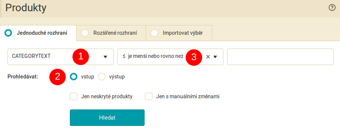Switch to the Rozšířené rozhraní tab

[x=111, y=33]
